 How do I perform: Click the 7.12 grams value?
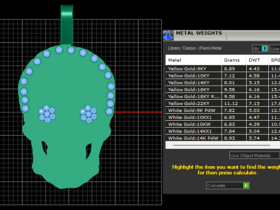229,76
